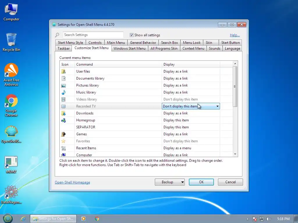
Task: Click the search magnifier icon
Action: tap(57, 35)
